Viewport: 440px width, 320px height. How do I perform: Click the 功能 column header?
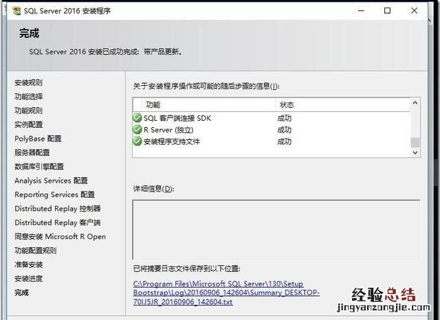click(x=153, y=105)
